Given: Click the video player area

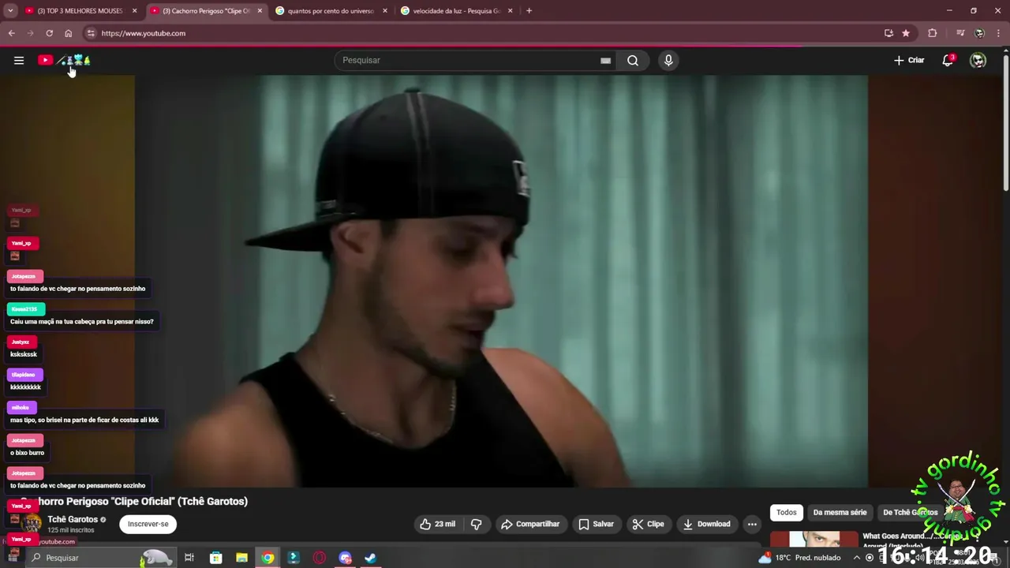Looking at the screenshot, I should click(x=501, y=281).
